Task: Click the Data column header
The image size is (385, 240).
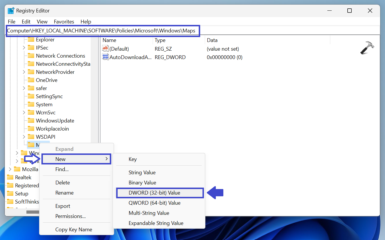Action: (212, 40)
